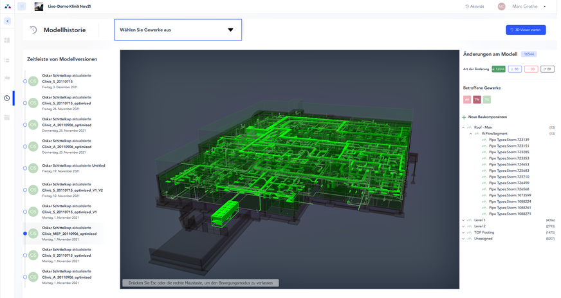Expand the Level 1 tree node
The image size is (561, 298).
pos(463,220)
